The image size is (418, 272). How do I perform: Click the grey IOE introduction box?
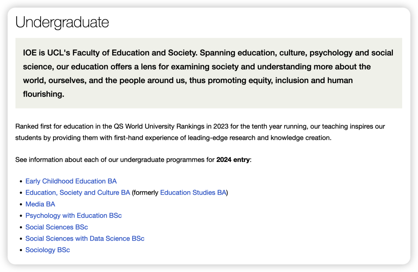(x=209, y=73)
